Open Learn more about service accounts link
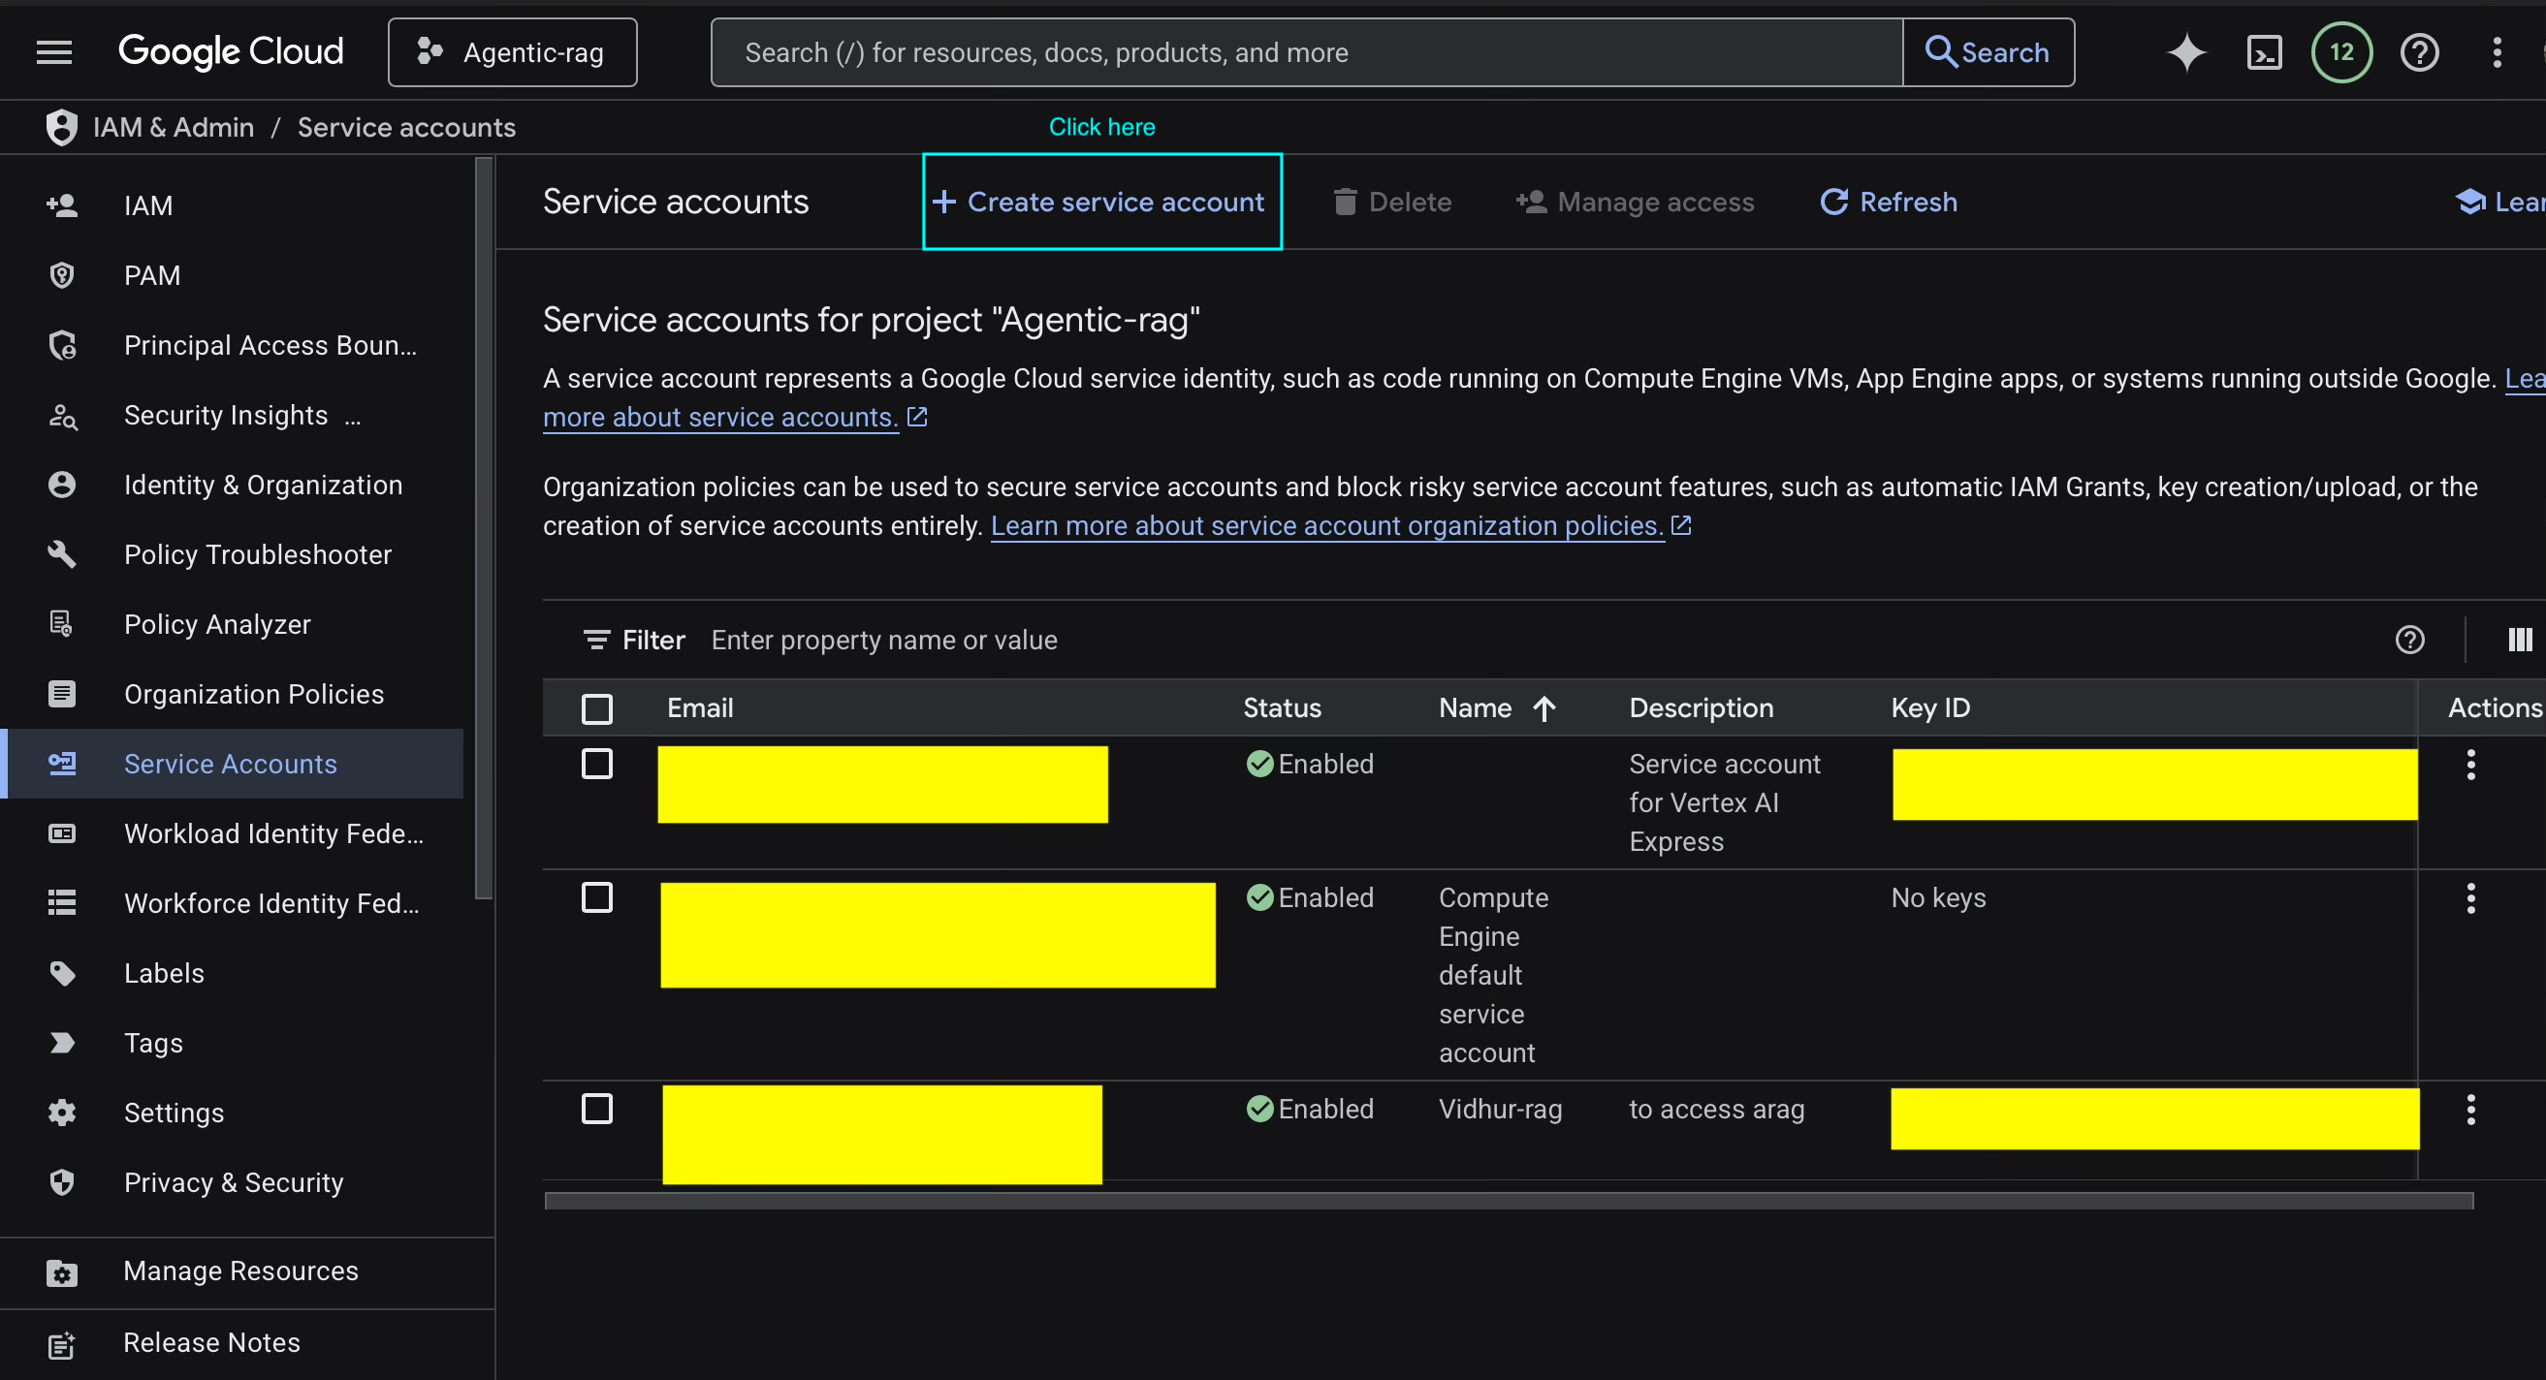2546x1380 pixels. click(718, 417)
